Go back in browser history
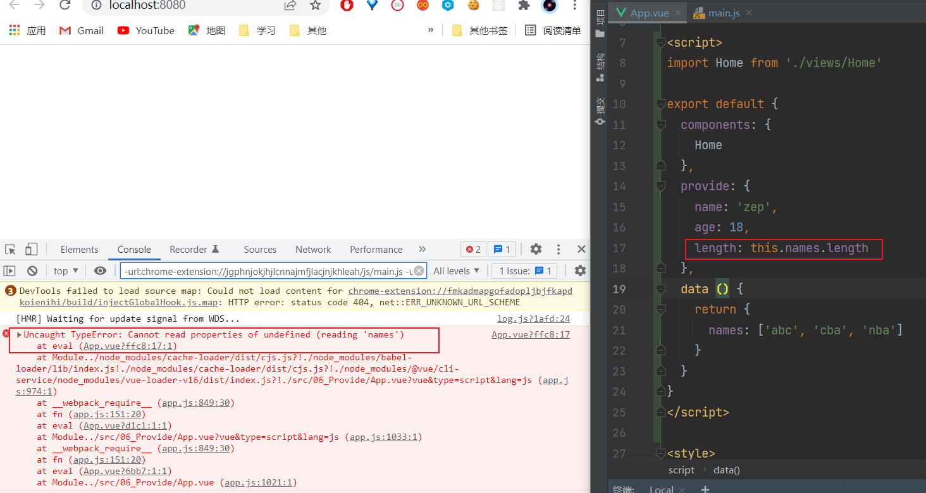This screenshot has height=493, width=926. click(14, 6)
